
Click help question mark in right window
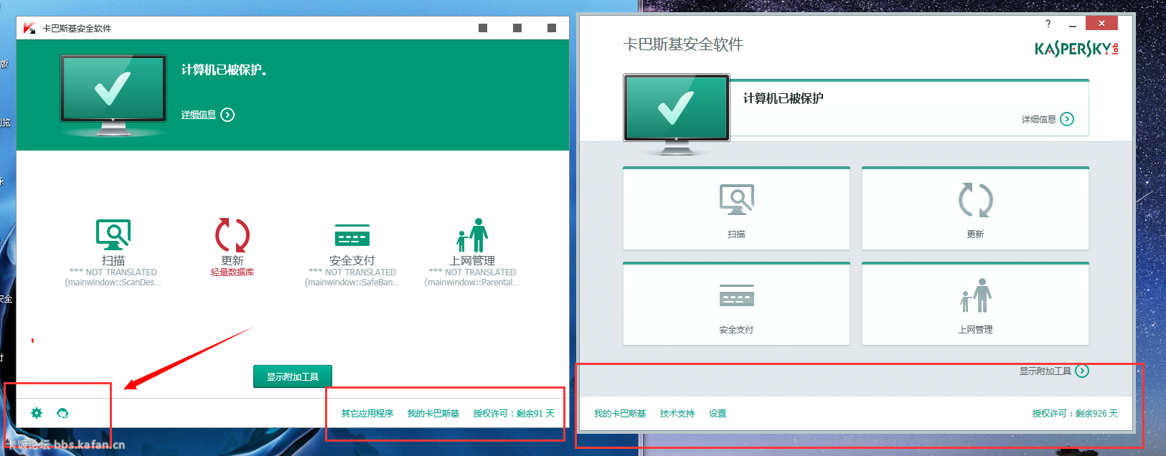click(x=1048, y=24)
